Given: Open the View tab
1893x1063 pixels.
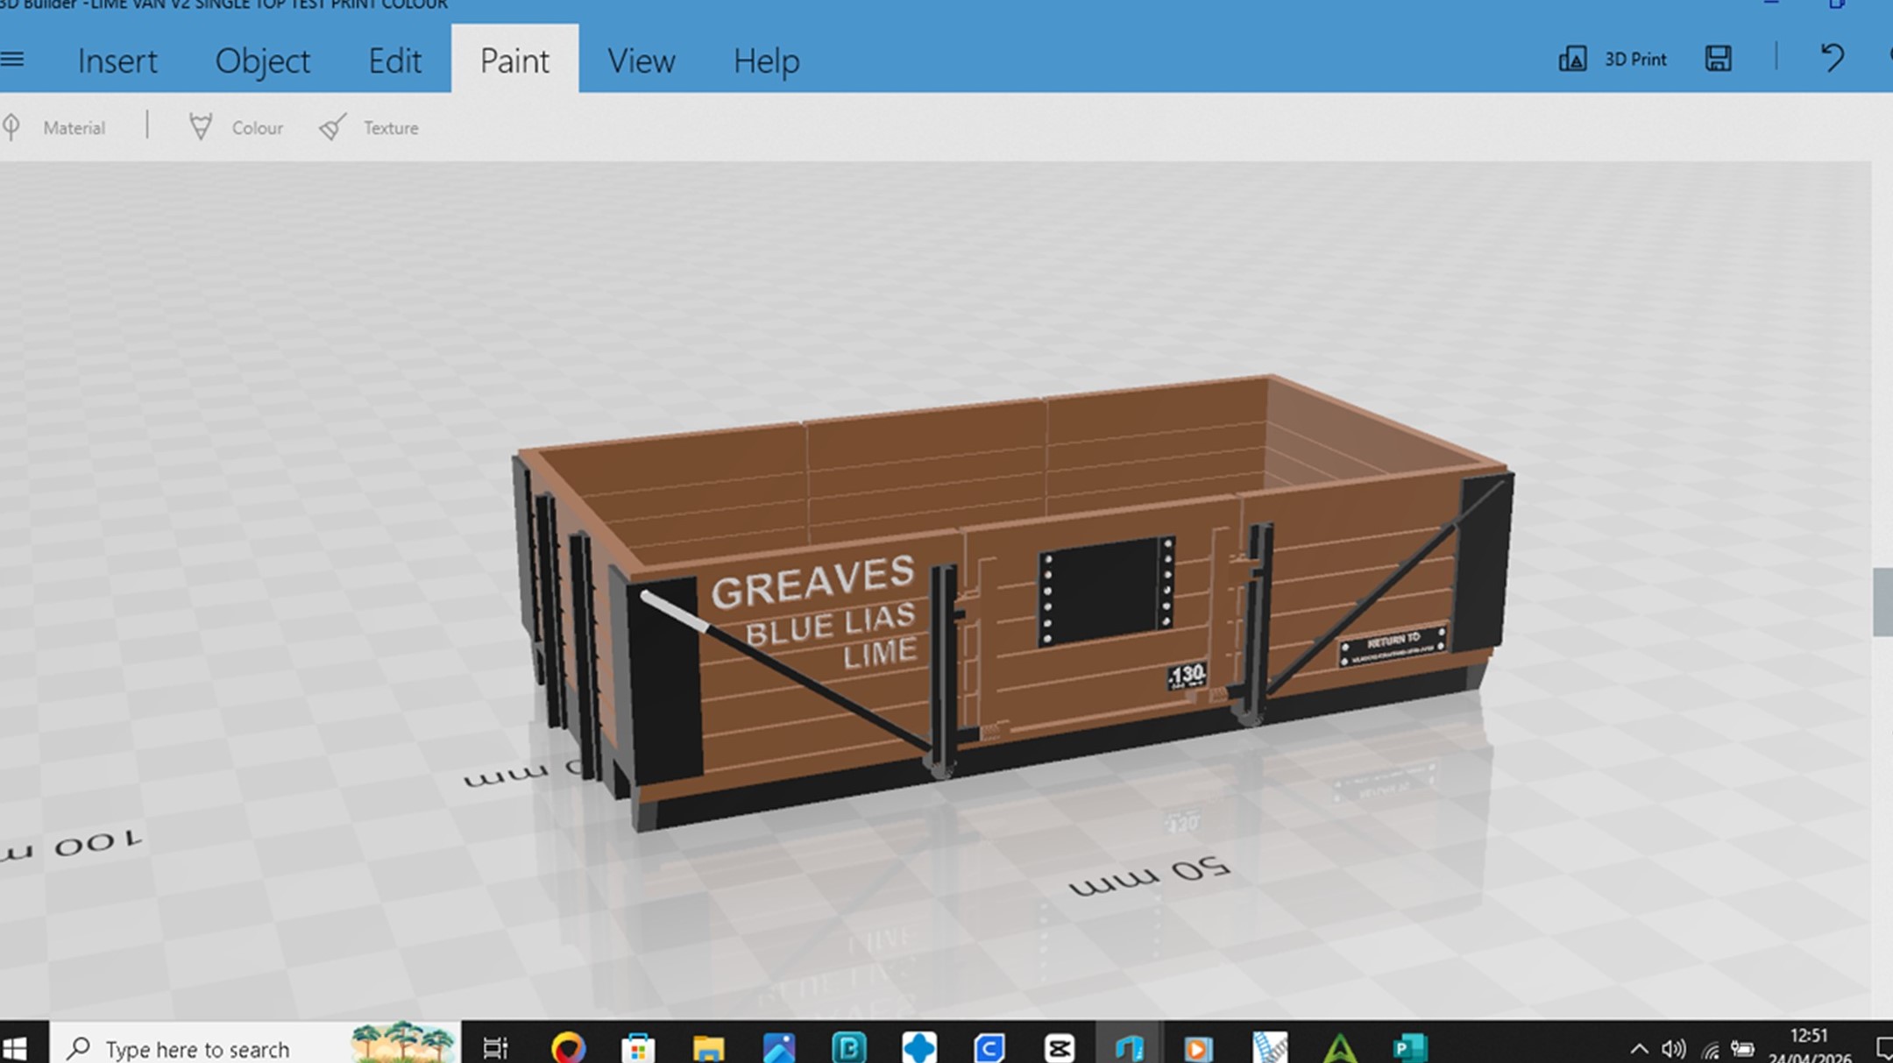Looking at the screenshot, I should (641, 61).
